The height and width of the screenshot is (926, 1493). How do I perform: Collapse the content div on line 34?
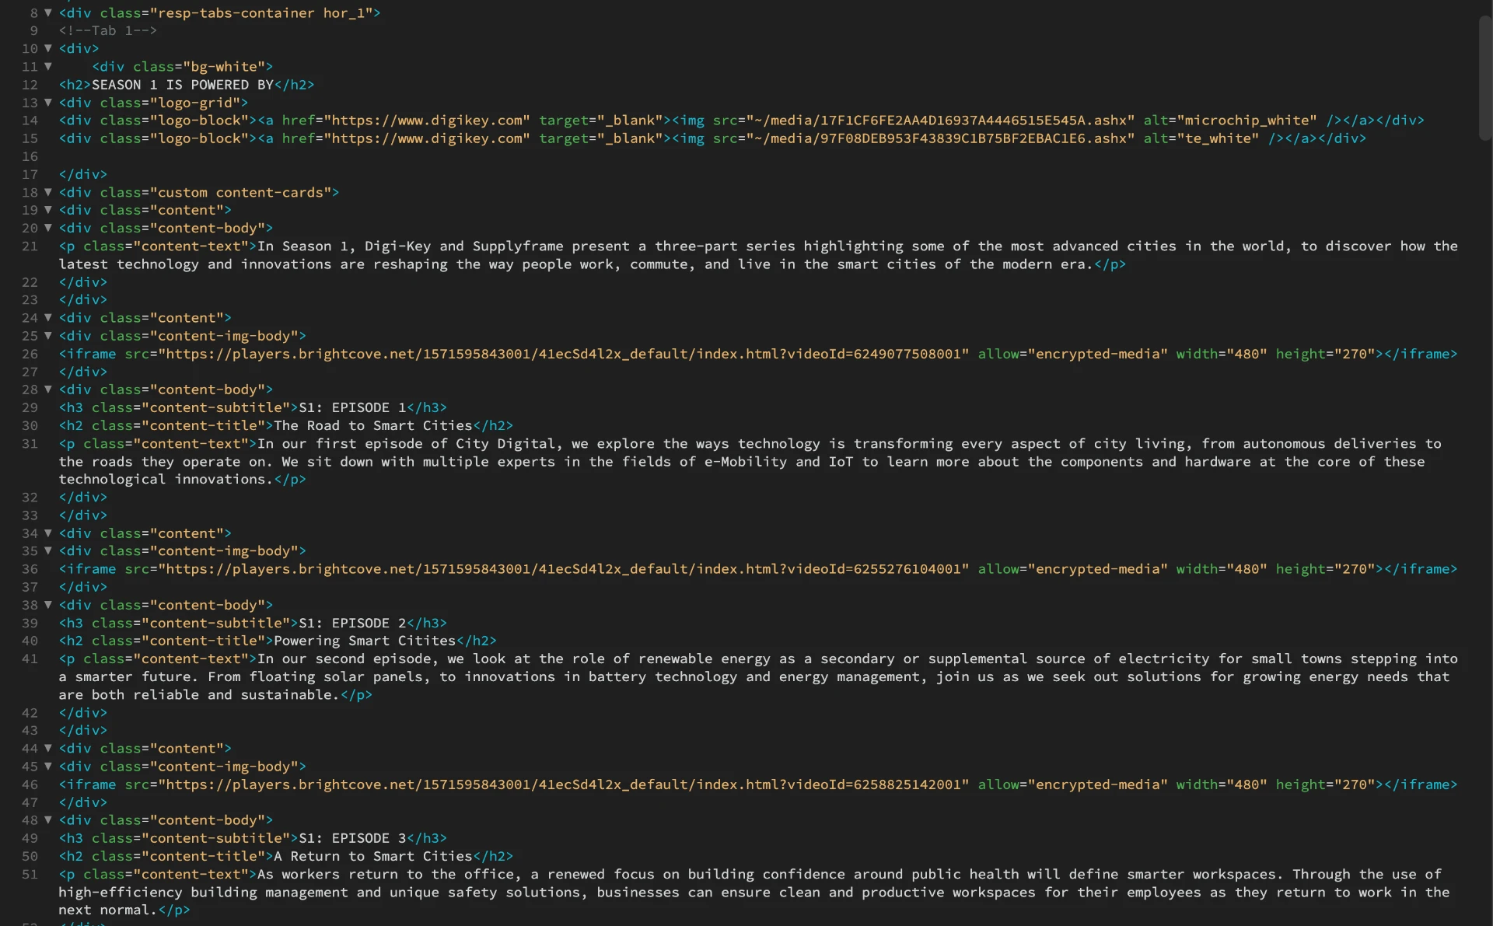pos(48,533)
